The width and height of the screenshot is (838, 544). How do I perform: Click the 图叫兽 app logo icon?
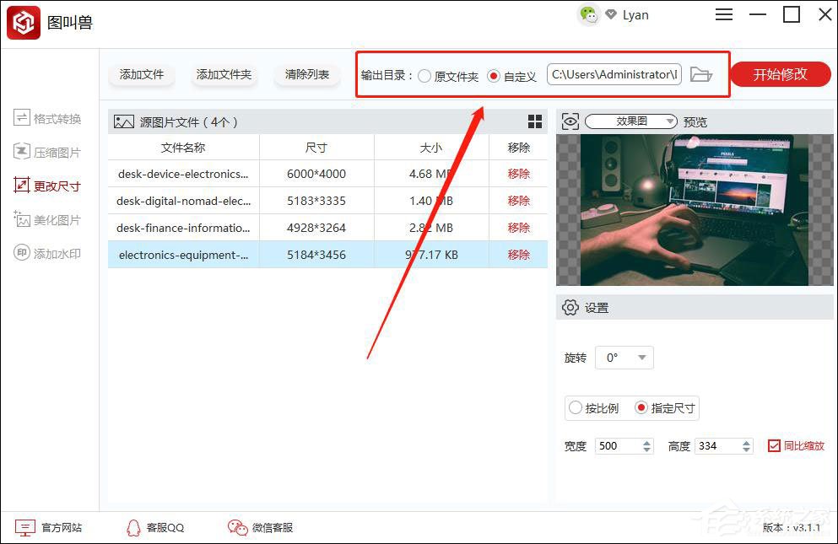[x=23, y=22]
